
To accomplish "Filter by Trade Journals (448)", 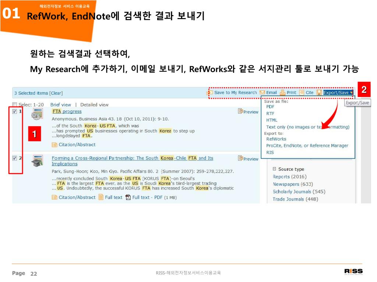I will 295,199.
